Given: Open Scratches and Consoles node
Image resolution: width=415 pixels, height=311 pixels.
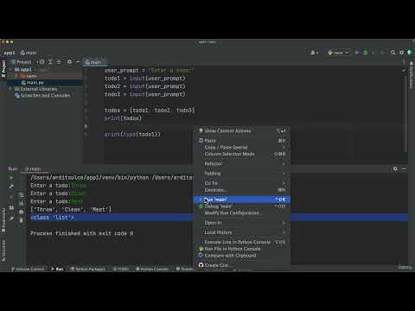Looking at the screenshot, I should (x=42, y=95).
